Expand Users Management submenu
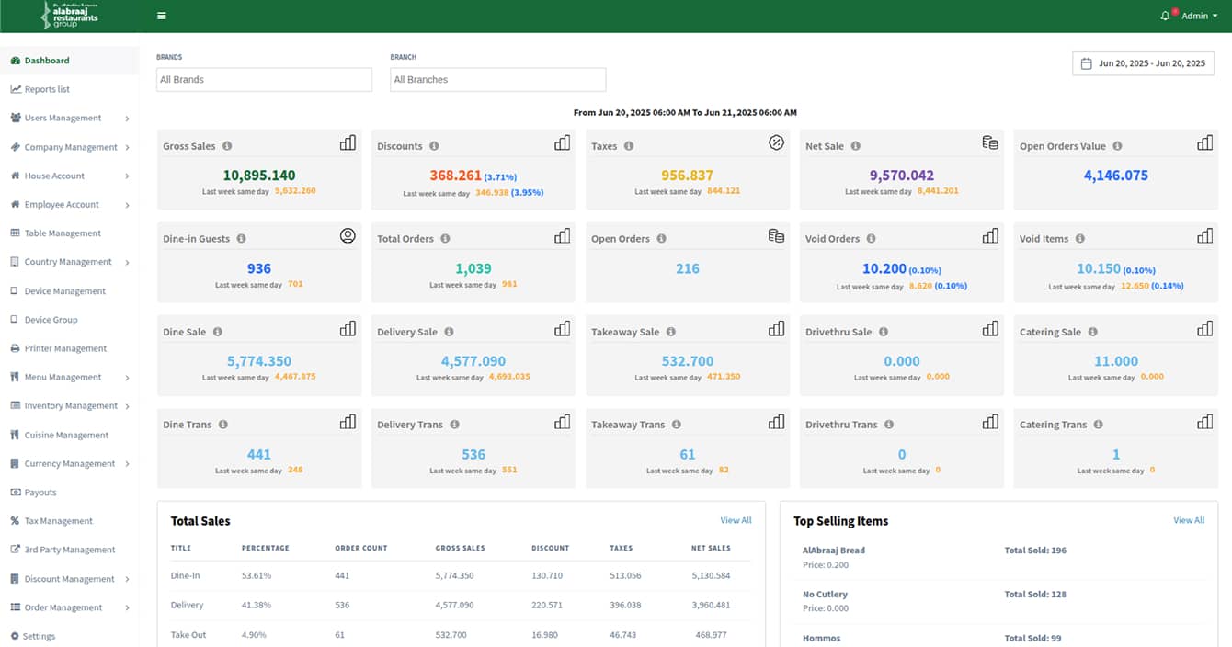The width and height of the screenshot is (1232, 647). [69, 118]
